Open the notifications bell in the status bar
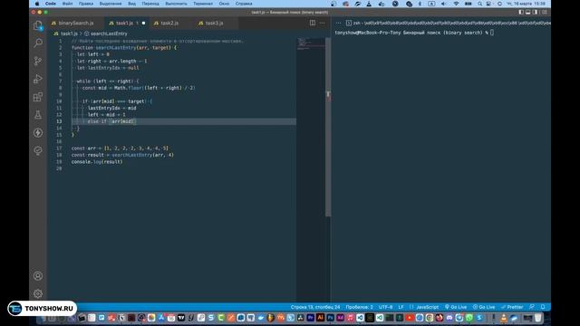 pyautogui.click(x=543, y=307)
